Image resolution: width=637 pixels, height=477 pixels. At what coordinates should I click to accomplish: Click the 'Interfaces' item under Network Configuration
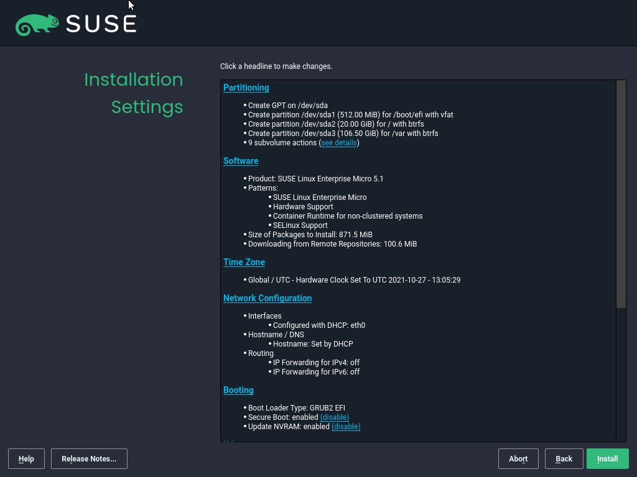pyautogui.click(x=264, y=316)
